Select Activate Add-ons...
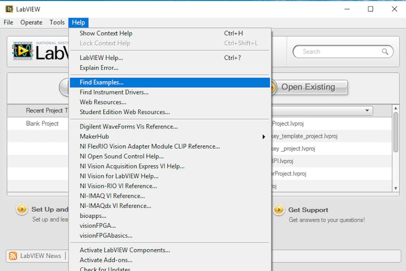The height and width of the screenshot is (271, 406). pos(170,260)
